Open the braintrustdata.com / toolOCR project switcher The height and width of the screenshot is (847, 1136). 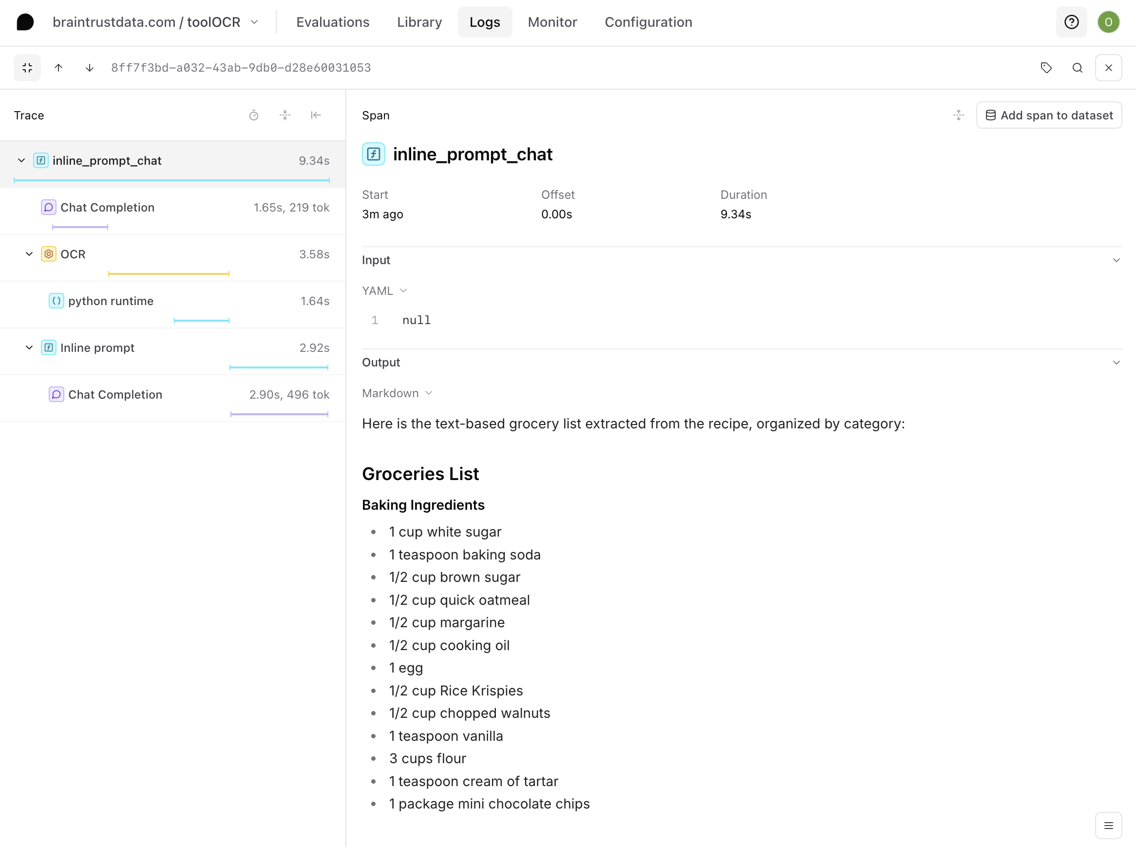[x=155, y=22]
